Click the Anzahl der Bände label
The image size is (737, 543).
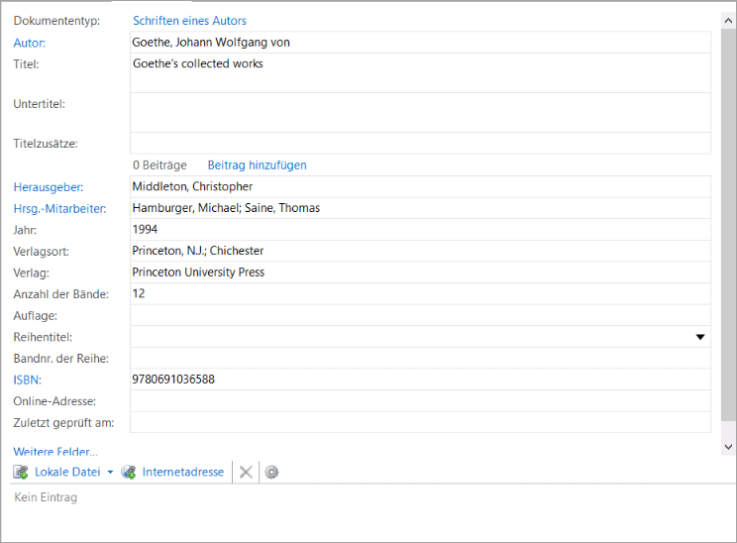tap(61, 294)
